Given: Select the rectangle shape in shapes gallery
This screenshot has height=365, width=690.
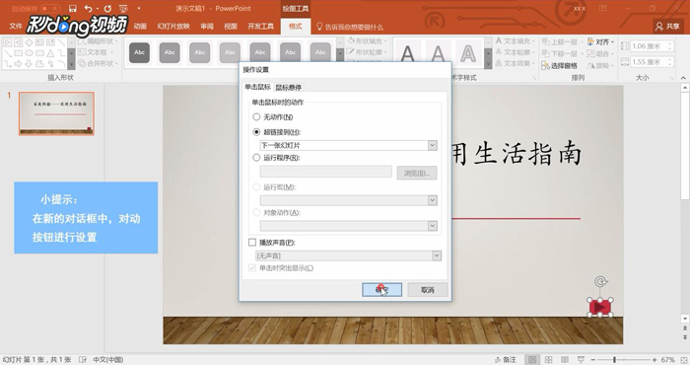Looking at the screenshot, I should coord(18,53).
